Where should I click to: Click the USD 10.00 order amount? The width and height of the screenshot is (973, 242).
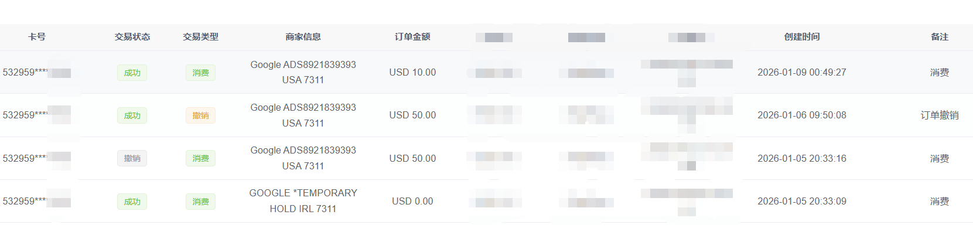[412, 73]
